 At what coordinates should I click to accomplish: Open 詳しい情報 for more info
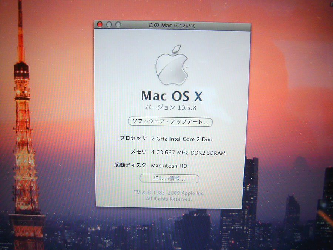click(x=169, y=179)
